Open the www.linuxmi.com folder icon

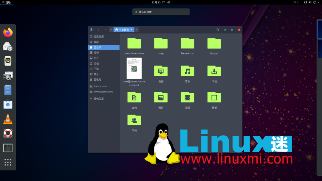[x=134, y=43]
